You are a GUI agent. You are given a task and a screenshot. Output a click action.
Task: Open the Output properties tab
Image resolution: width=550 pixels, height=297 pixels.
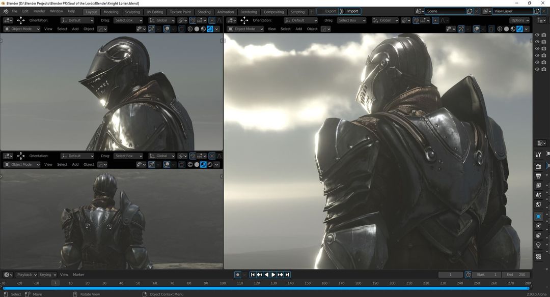(x=538, y=176)
